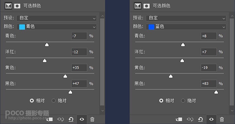Click the left panel's Selective Color adjustment icon
This screenshot has width=235, height=124.
click(x=8, y=6)
